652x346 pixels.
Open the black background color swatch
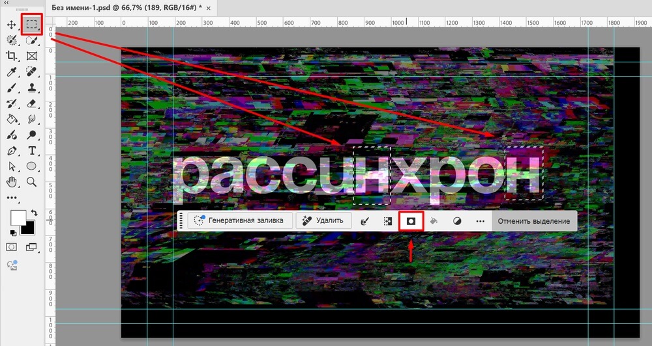pyautogui.click(x=29, y=228)
